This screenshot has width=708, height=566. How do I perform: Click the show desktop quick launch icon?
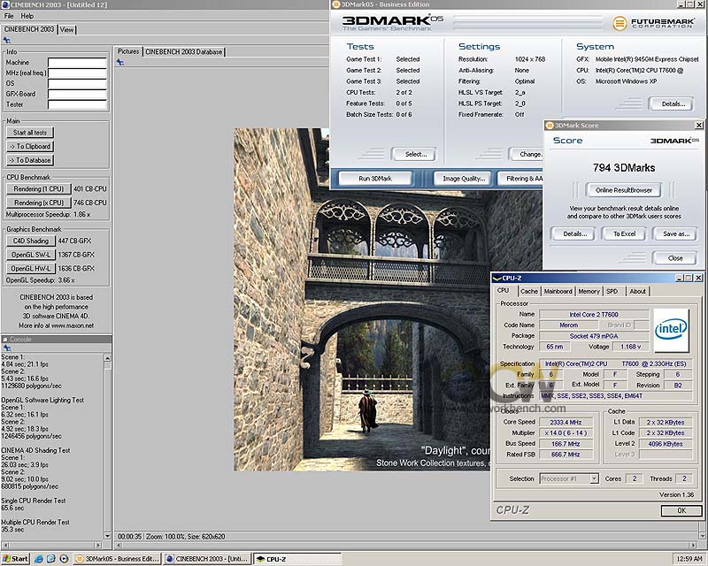[x=51, y=559]
